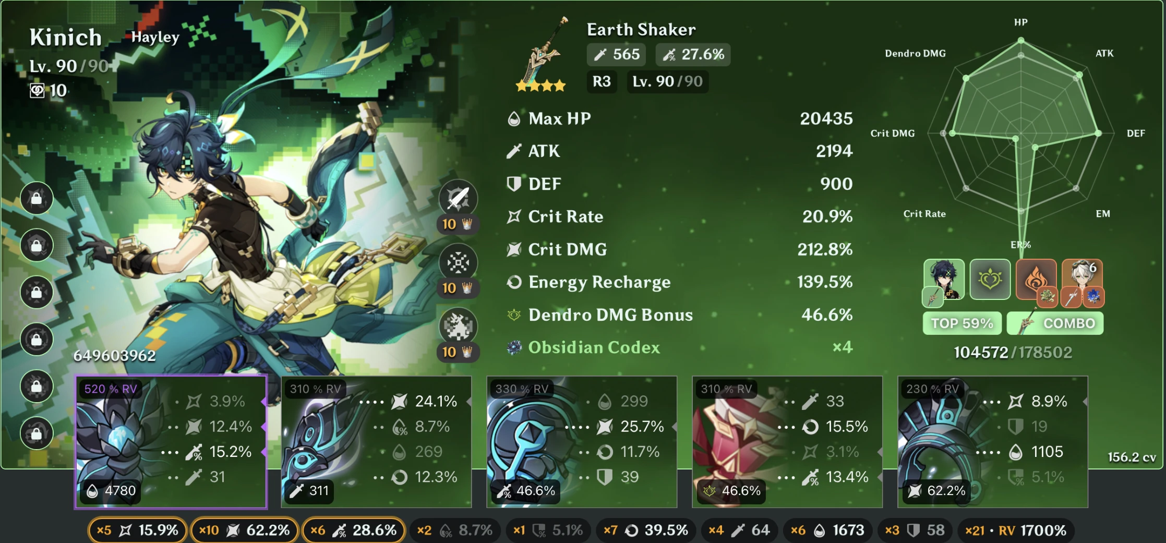1166x543 pixels.
Task: Open the feather artifact card with 311 ATK
Action: pos(376,442)
